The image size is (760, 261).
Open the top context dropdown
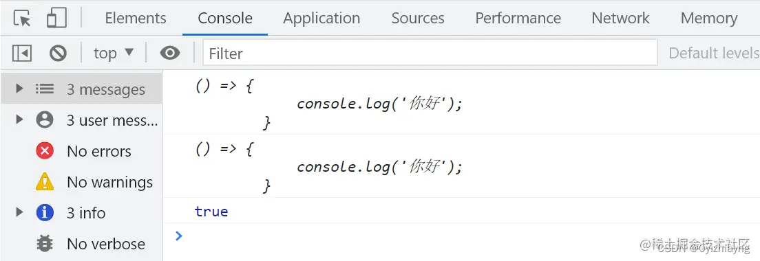[114, 53]
